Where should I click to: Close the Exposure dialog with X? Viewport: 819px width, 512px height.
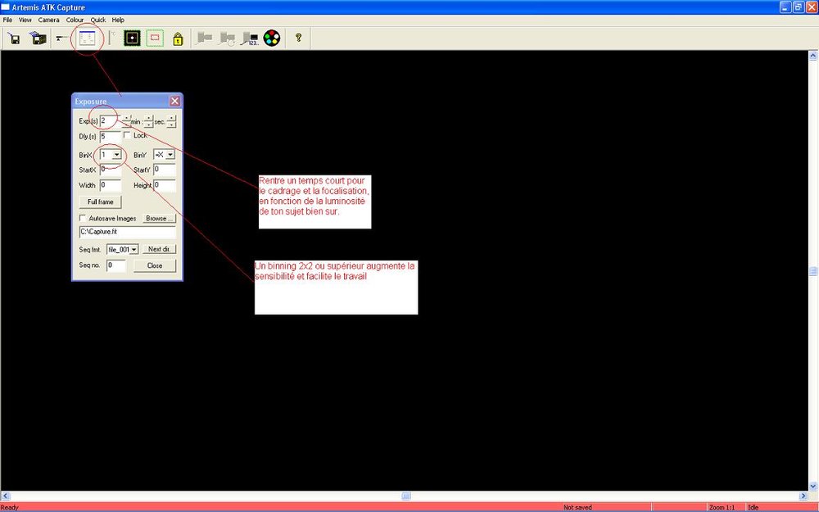(x=174, y=101)
